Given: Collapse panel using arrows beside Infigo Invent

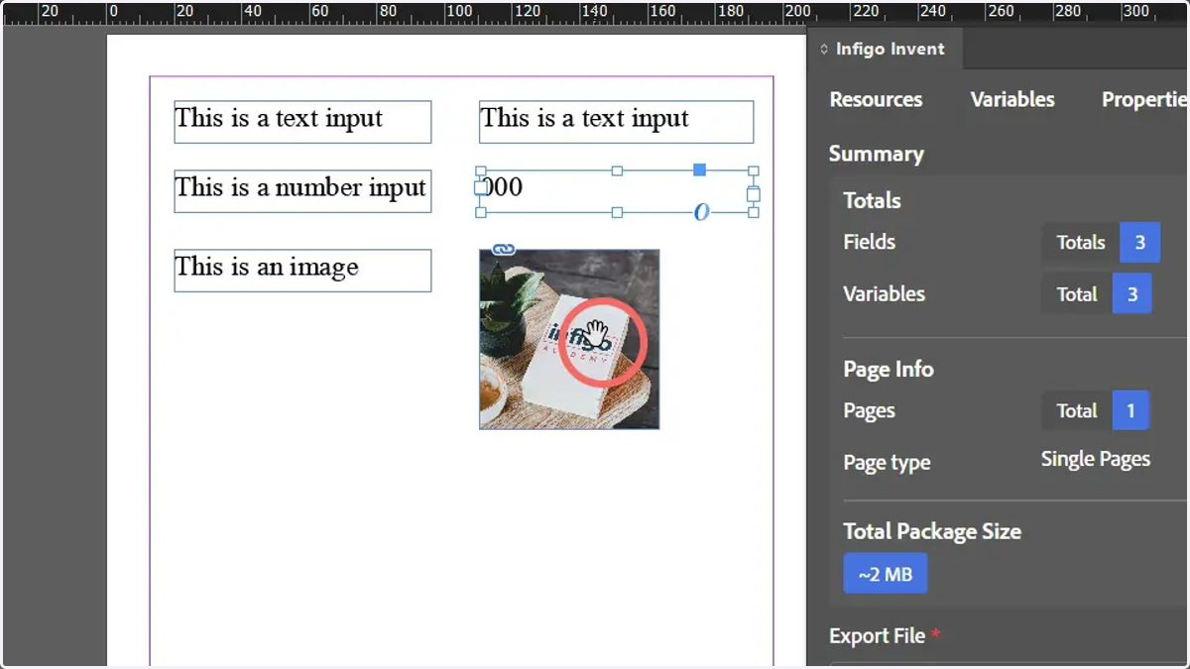Looking at the screenshot, I should point(823,49).
